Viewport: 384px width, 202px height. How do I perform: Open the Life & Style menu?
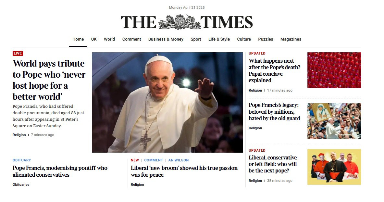(219, 39)
